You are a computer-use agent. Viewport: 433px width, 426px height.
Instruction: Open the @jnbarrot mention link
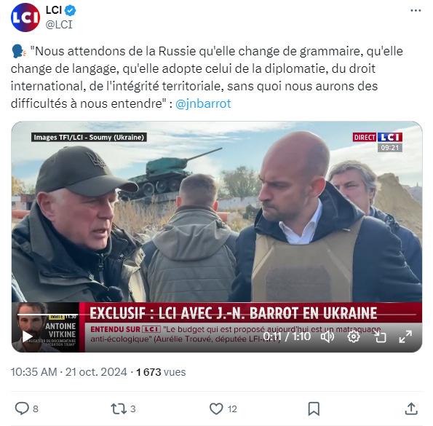pyautogui.click(x=203, y=104)
